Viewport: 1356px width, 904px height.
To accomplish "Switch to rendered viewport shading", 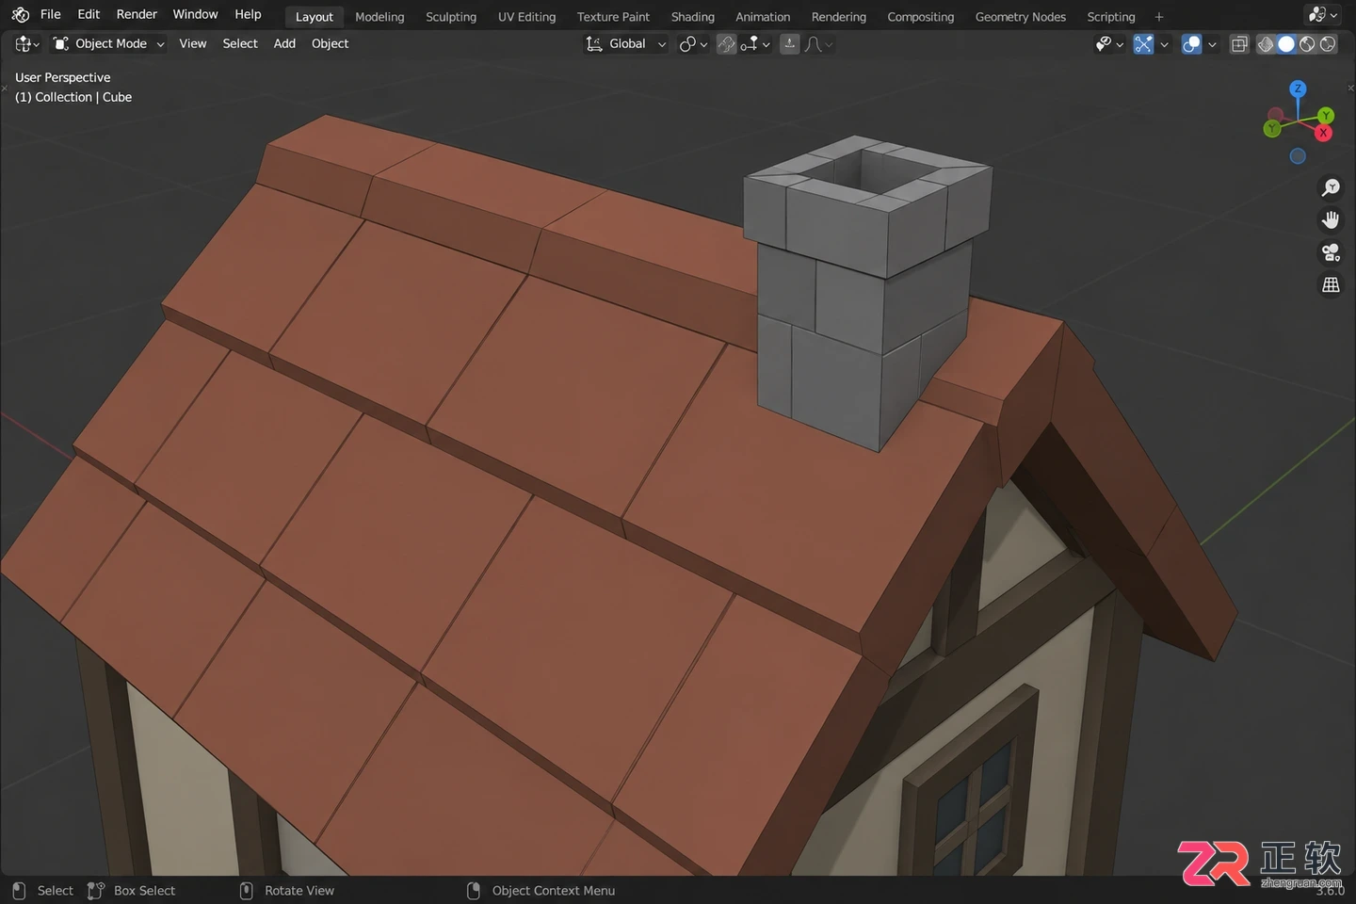I will click(x=1328, y=43).
